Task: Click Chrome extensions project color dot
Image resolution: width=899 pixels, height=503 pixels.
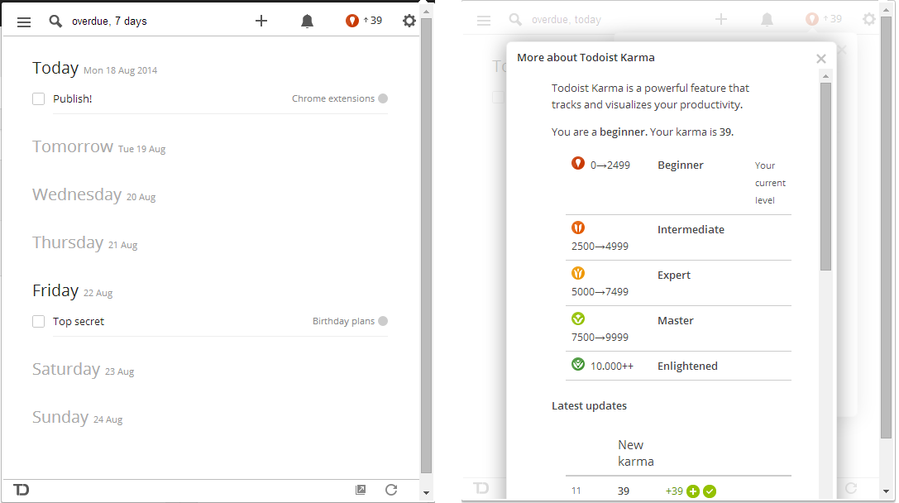Action: (383, 98)
